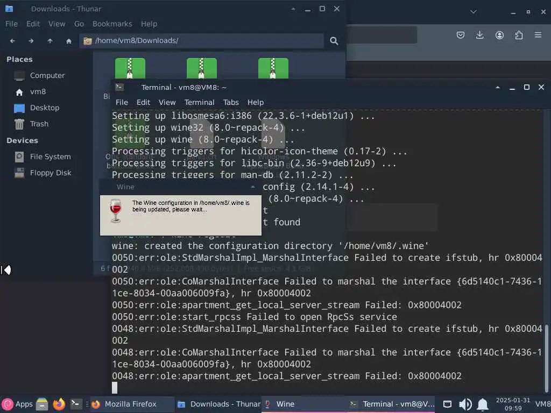Click the /home/vm8/Downloads/ path field

(x=201, y=41)
